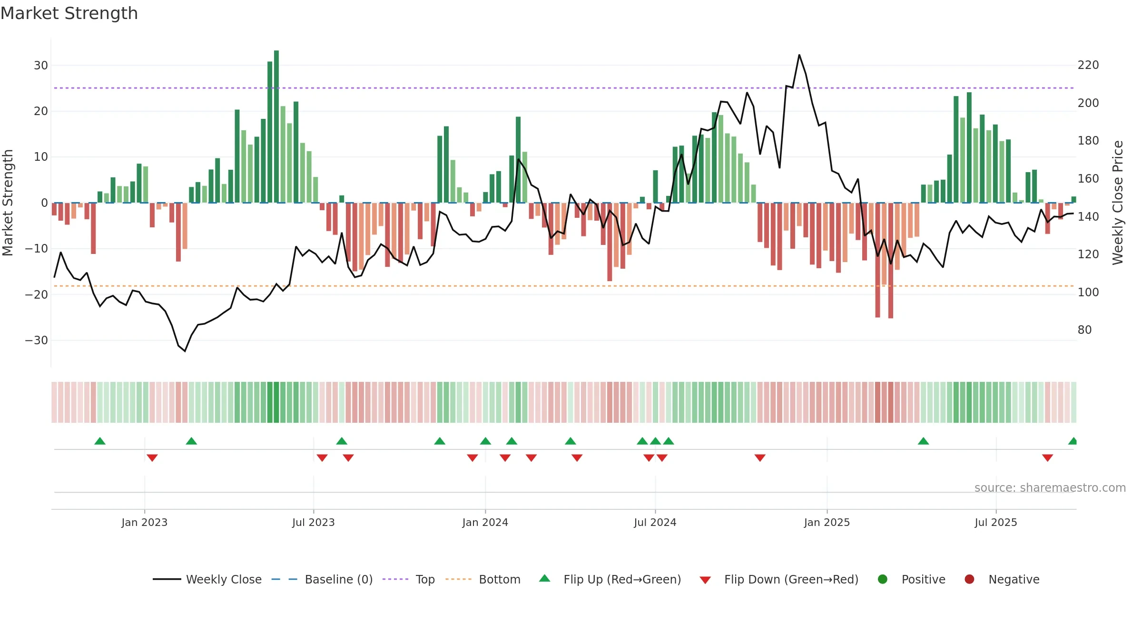This screenshot has height=642, width=1142.
Task: Open the source: sharemaestro.com credit text
Action: (x=1050, y=487)
